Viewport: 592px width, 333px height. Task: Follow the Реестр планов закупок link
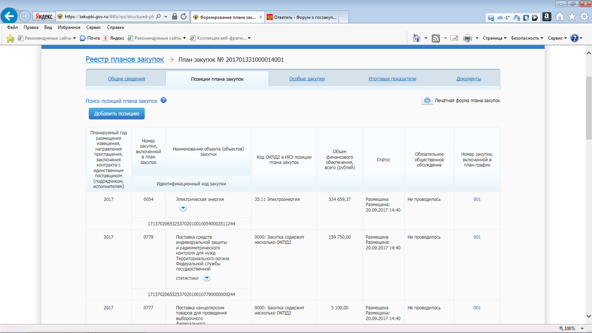(125, 59)
